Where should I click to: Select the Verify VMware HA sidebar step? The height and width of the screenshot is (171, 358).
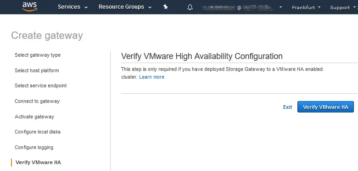point(38,162)
